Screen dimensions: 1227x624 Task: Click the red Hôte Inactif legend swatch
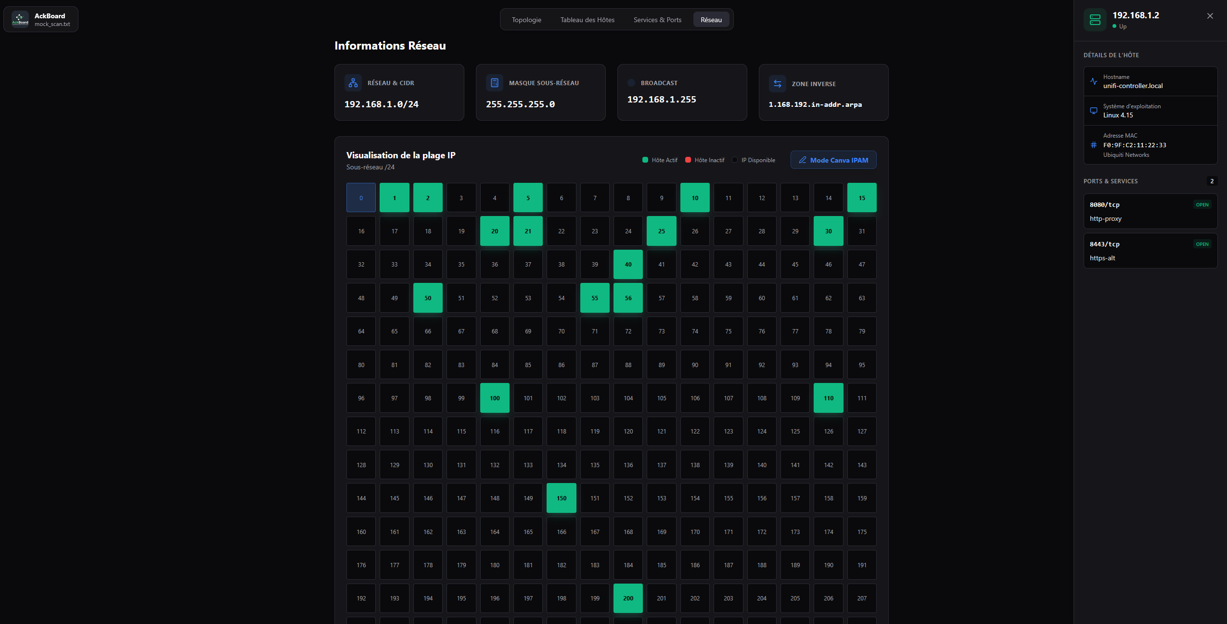coord(688,160)
